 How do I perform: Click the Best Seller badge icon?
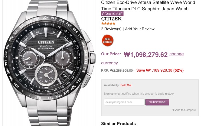click(x=107, y=40)
